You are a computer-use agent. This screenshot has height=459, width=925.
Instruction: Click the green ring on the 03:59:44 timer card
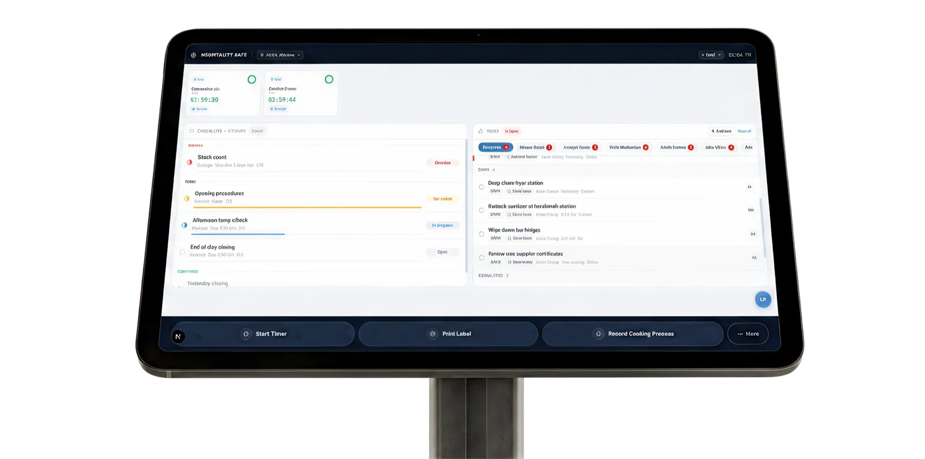coord(329,79)
